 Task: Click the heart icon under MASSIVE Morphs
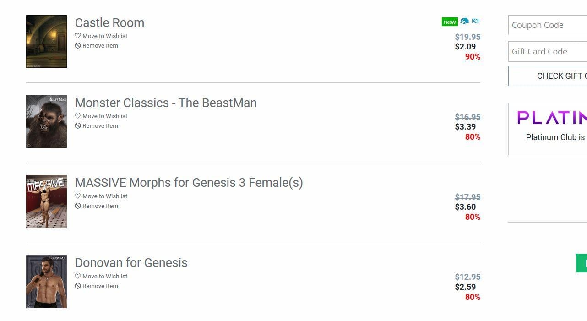pyautogui.click(x=78, y=196)
